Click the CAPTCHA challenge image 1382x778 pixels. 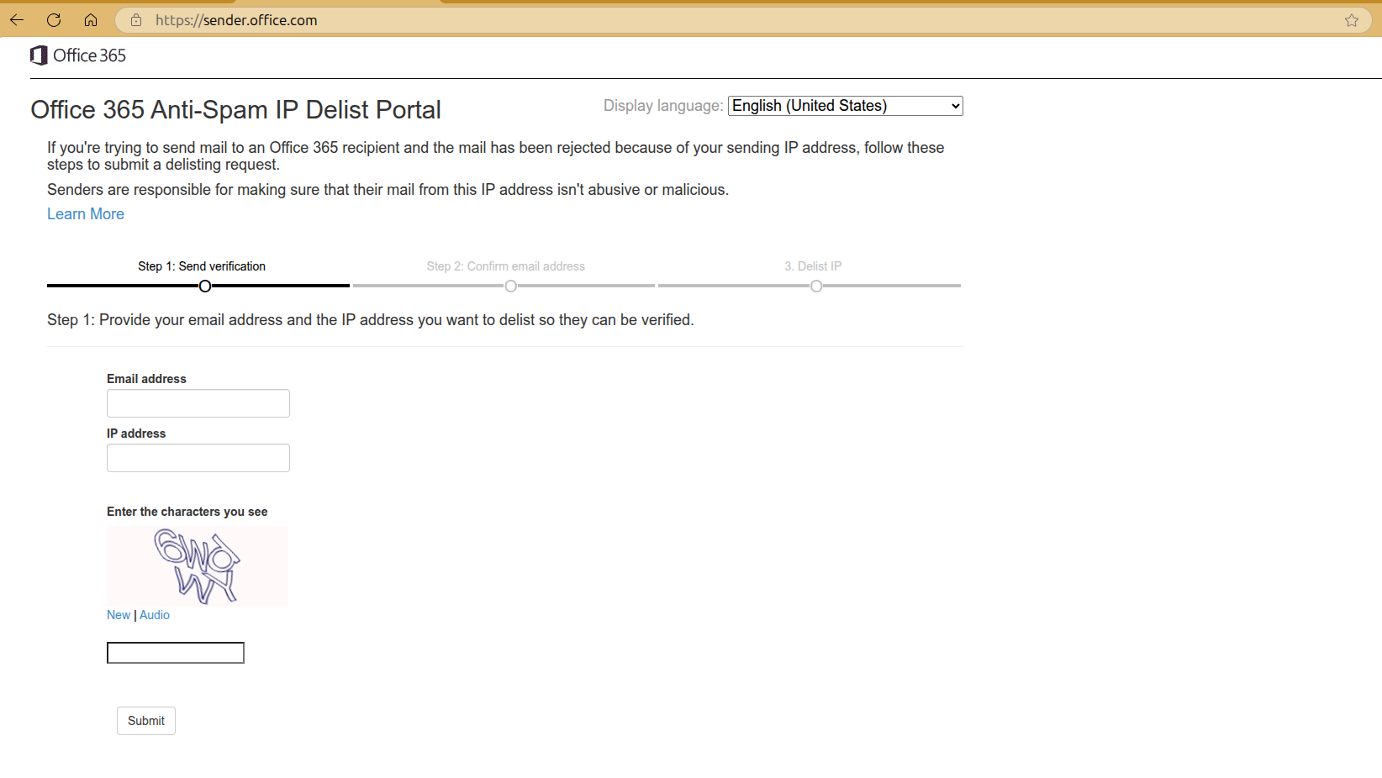pos(198,566)
